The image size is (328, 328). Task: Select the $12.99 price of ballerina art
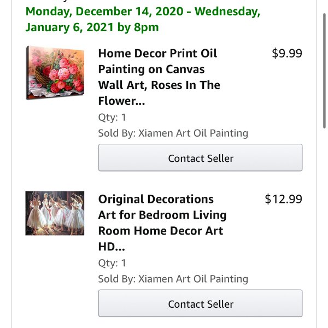pos(283,199)
